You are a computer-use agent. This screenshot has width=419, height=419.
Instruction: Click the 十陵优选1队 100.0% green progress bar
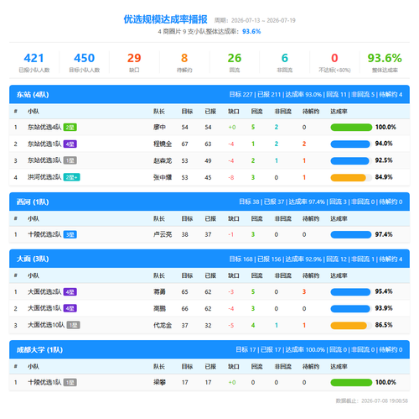tap(351, 383)
